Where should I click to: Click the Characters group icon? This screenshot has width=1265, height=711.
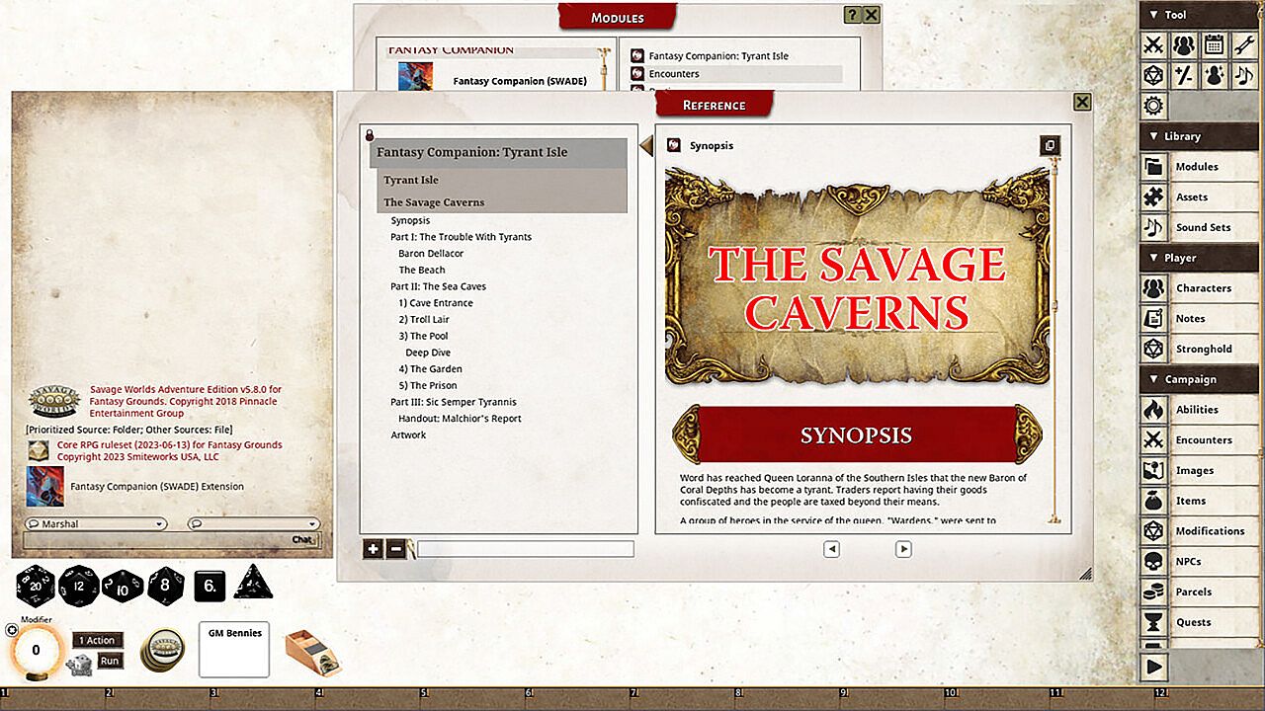[1153, 288]
